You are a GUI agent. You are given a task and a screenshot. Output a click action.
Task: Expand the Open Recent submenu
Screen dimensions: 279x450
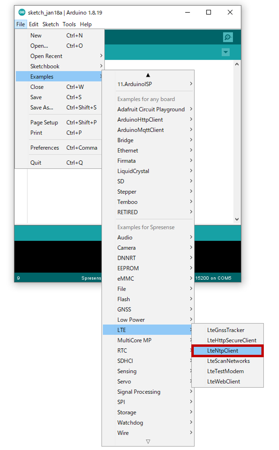(59, 56)
